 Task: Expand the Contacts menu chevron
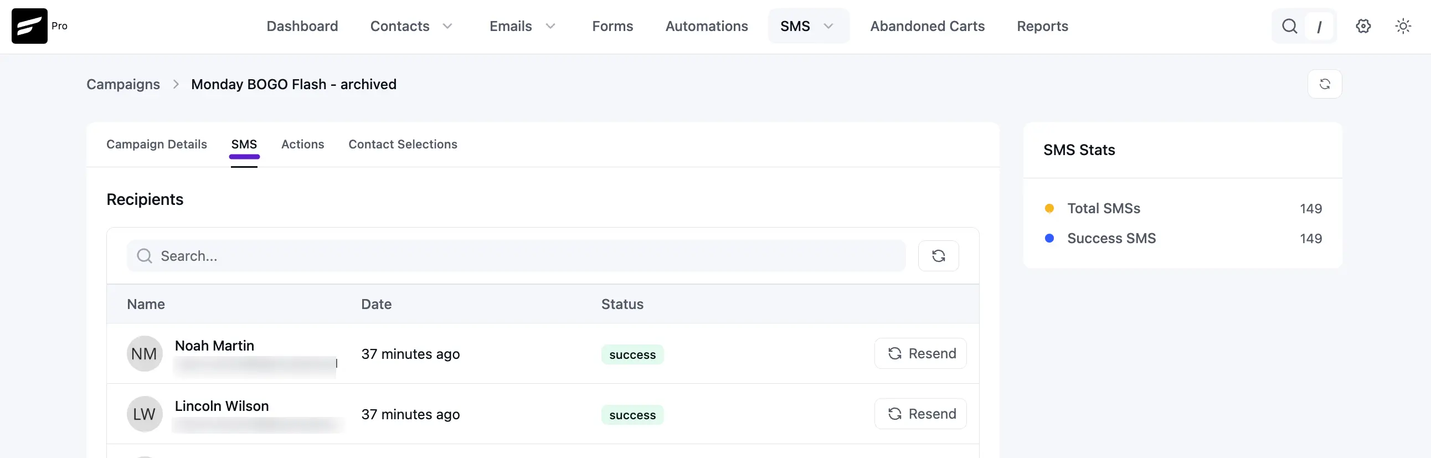447,26
